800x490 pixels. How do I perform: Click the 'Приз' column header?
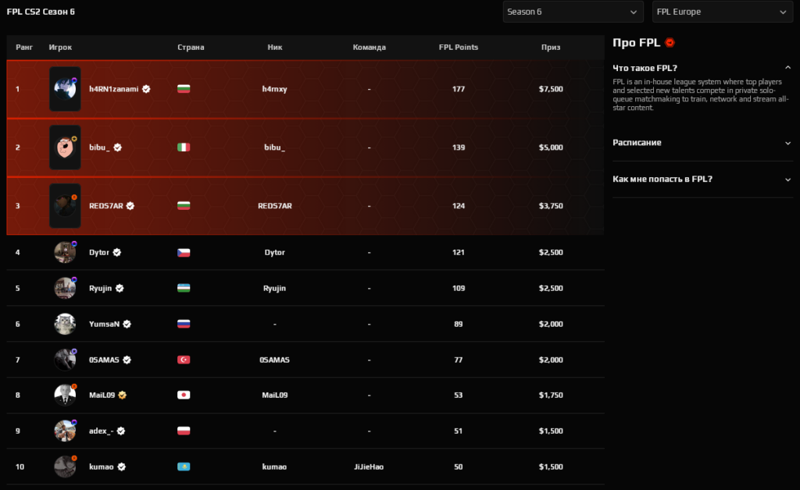550,48
